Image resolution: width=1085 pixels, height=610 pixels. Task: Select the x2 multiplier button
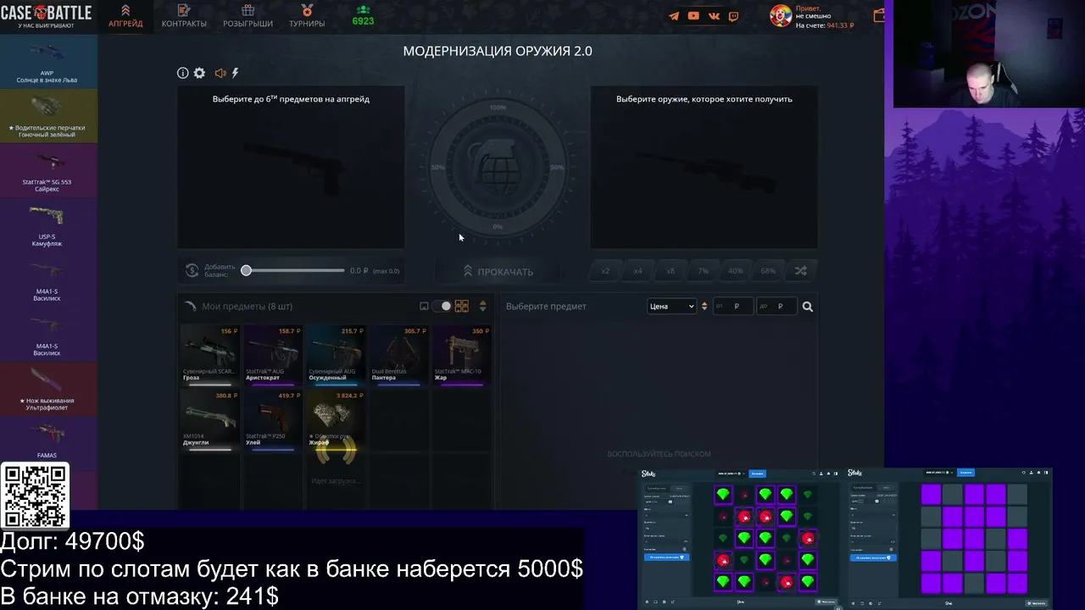click(605, 271)
